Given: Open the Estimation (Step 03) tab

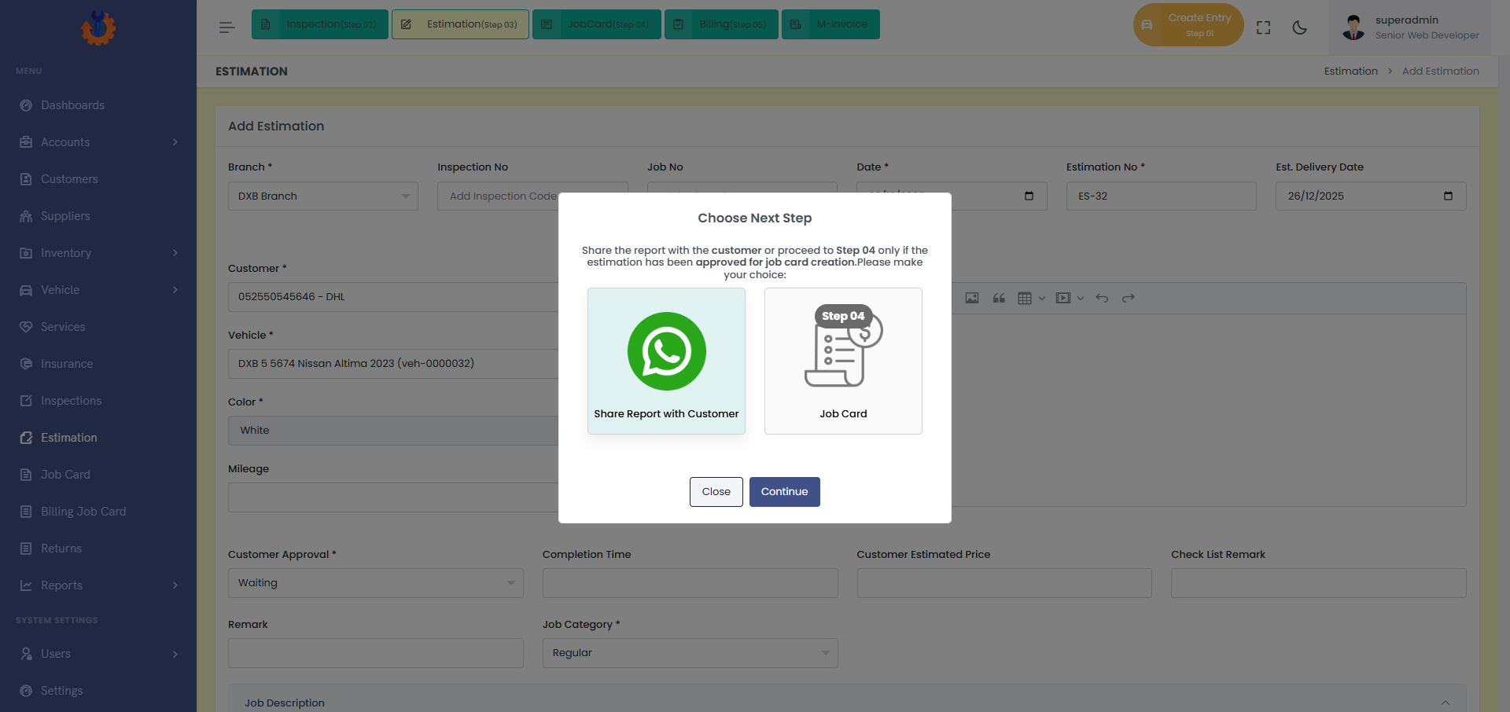Looking at the screenshot, I should [460, 24].
